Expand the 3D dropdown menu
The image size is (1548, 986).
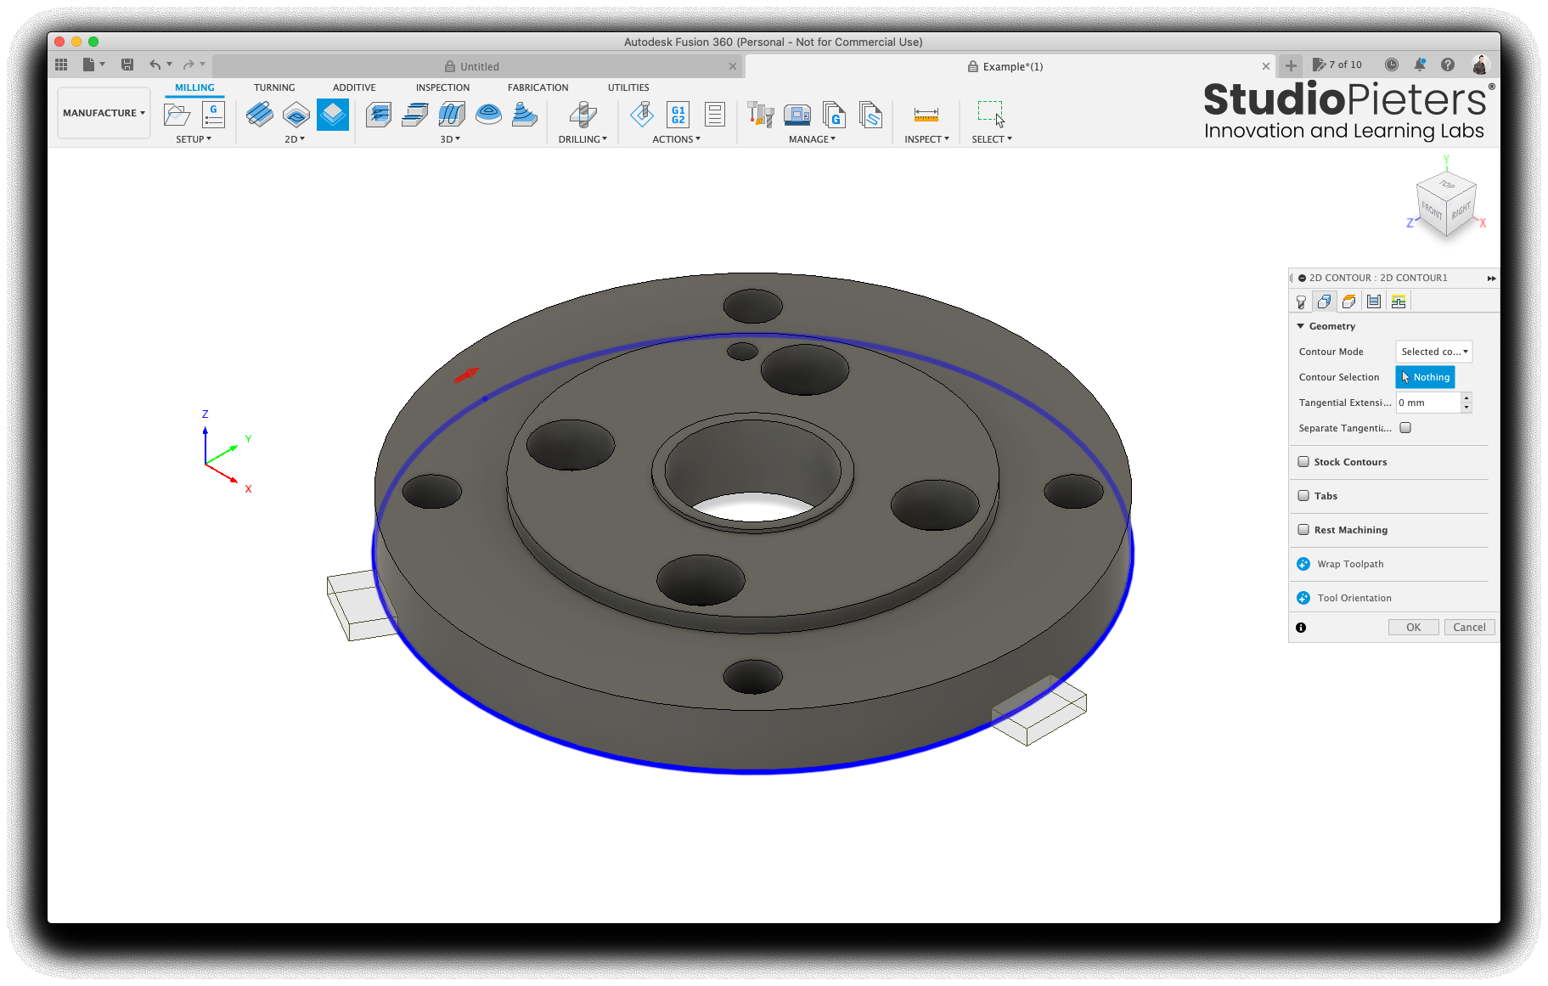pyautogui.click(x=450, y=139)
